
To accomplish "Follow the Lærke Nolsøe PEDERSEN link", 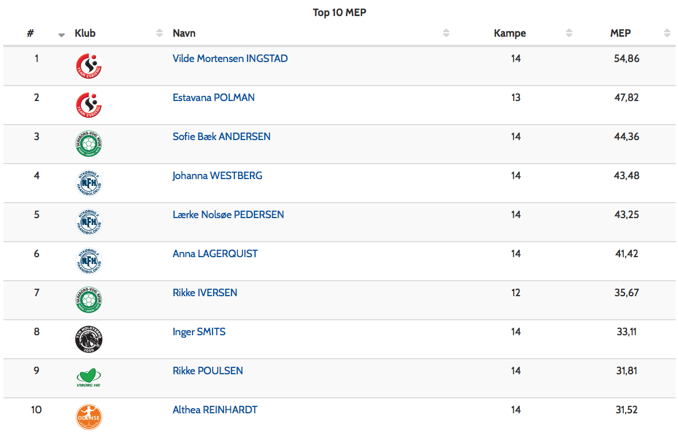I will [228, 215].
